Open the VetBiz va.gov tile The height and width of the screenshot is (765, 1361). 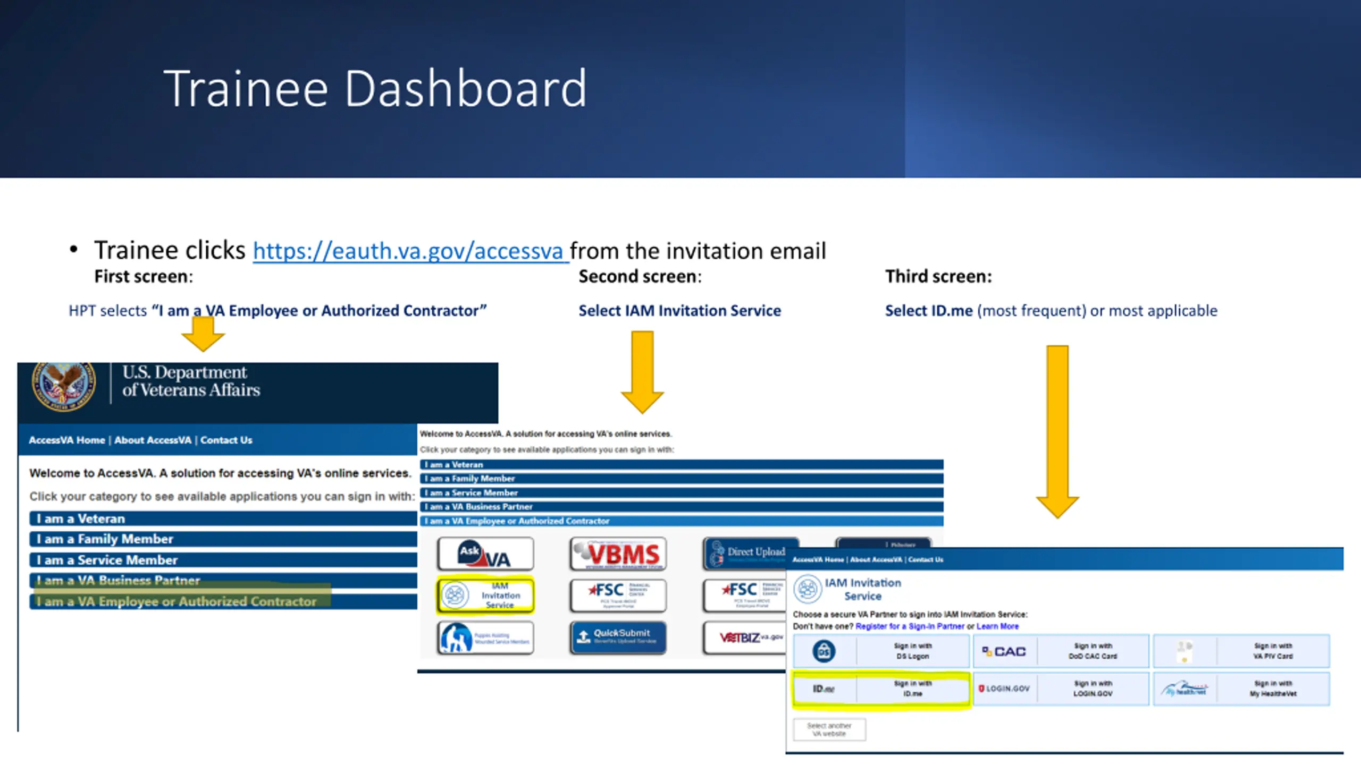(x=745, y=637)
